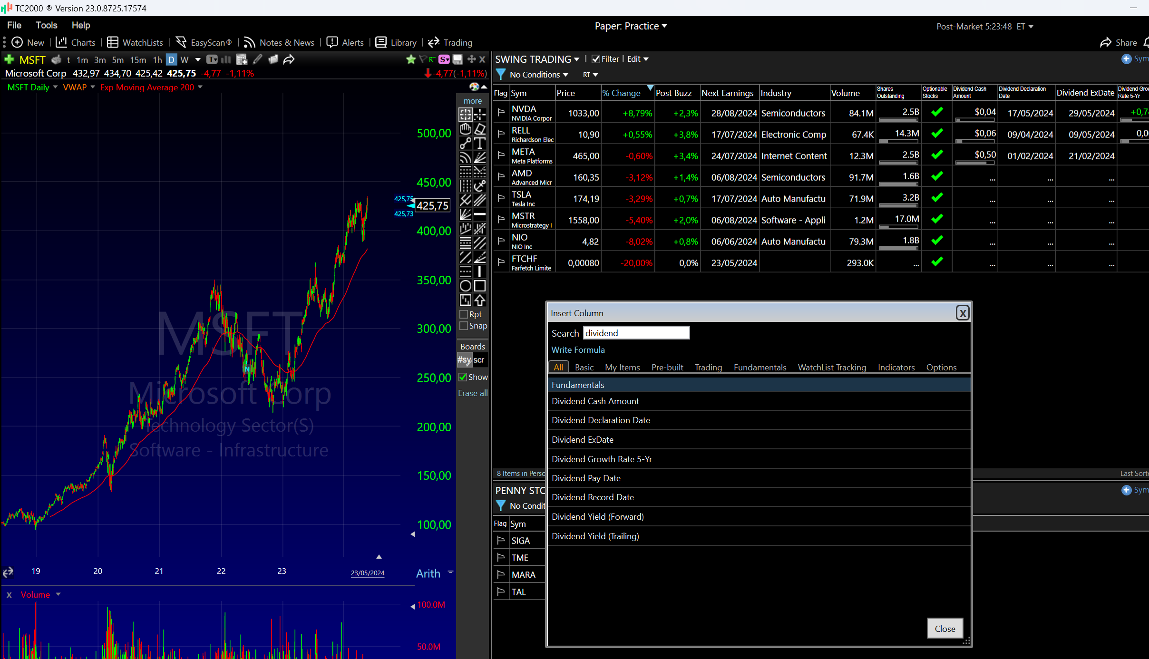Open the File menu
The width and height of the screenshot is (1149, 659).
point(14,25)
